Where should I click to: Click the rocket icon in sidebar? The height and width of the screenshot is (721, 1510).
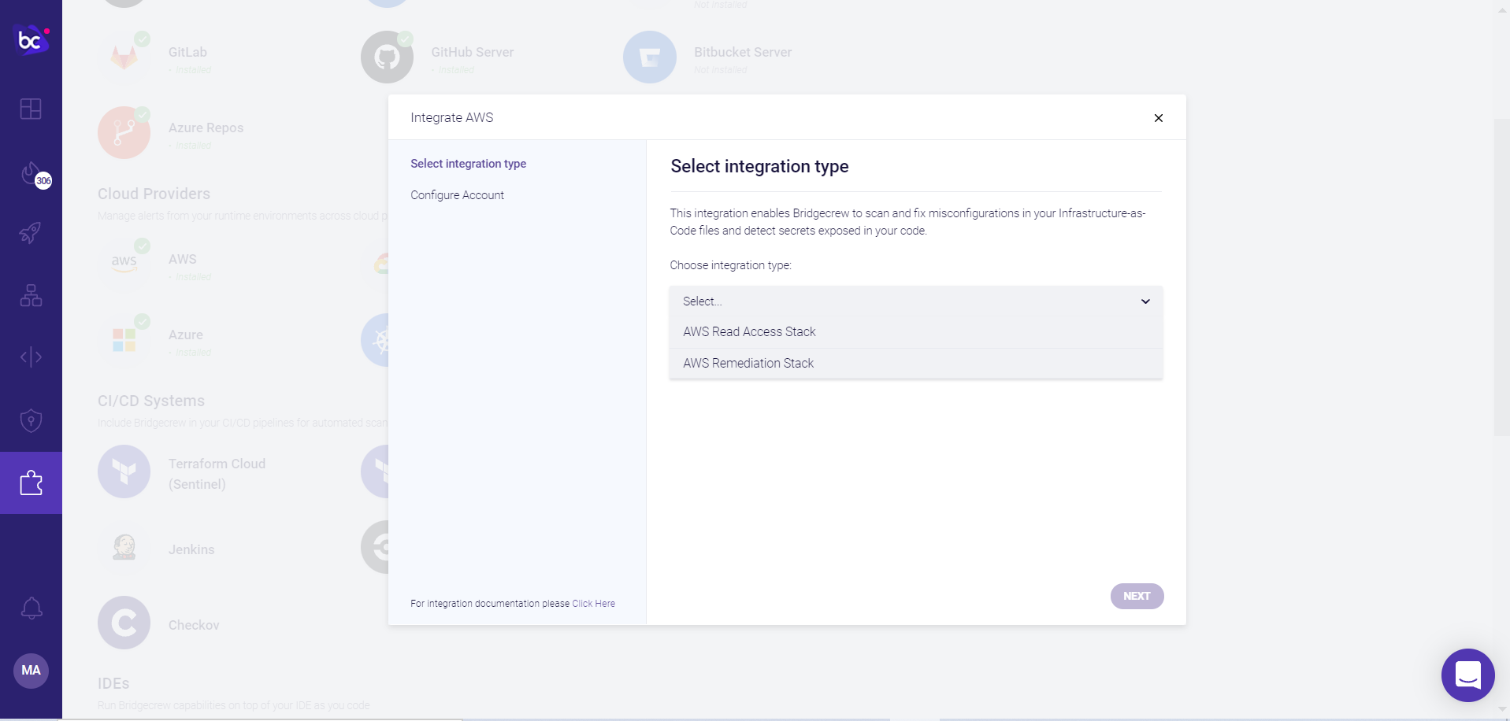click(31, 233)
